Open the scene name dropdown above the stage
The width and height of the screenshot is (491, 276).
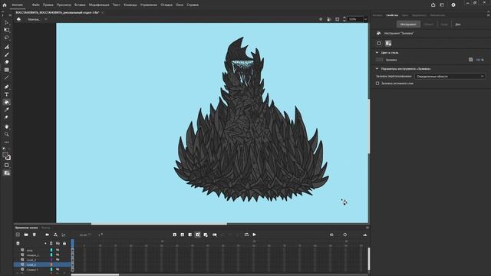click(x=46, y=19)
